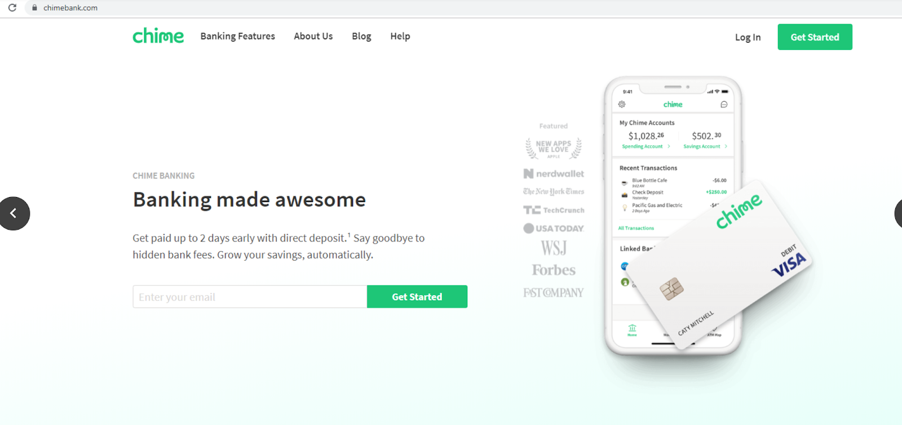
Task: Click the Log In link
Action: (748, 37)
